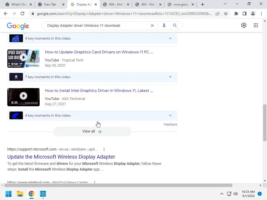View site info via the padlock icon
Screen dimensions: 267x200
(x=33, y=14)
